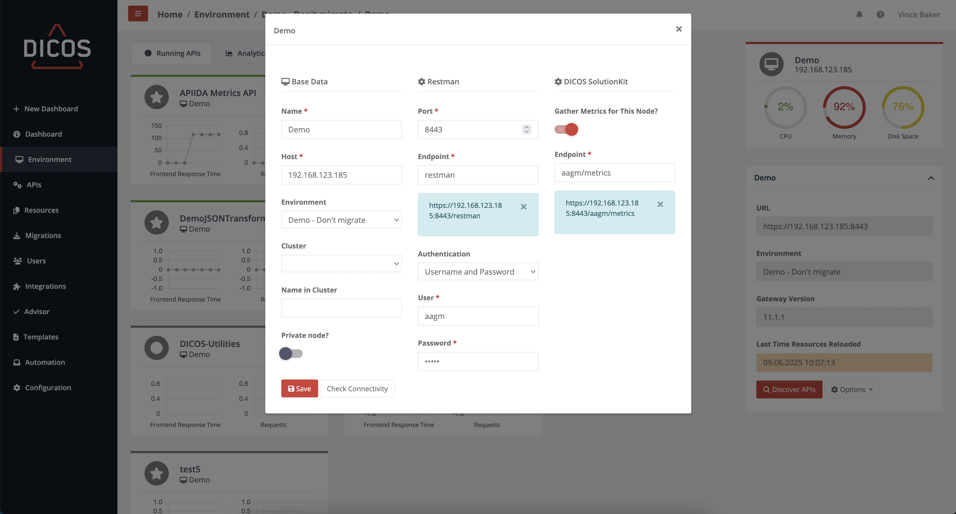Click the Migrations sidebar icon
Viewport: 956px width, 514px height.
tap(17, 236)
